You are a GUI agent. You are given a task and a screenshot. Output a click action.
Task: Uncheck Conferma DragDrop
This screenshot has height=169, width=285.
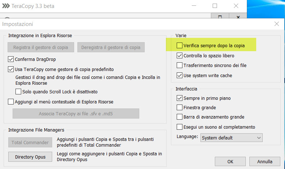point(11,59)
